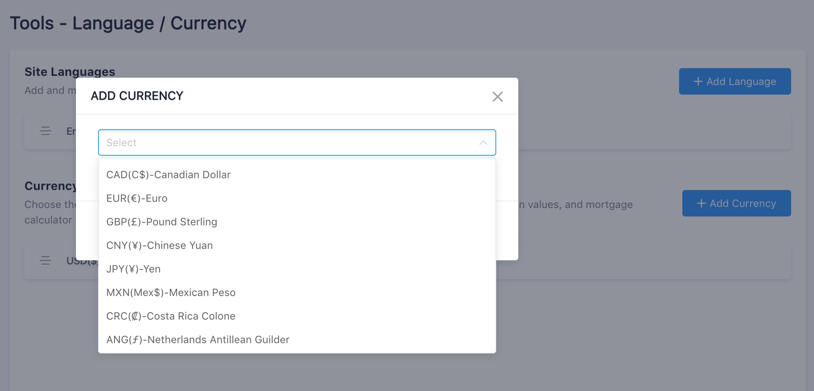Image resolution: width=814 pixels, height=391 pixels.
Task: Pick MXN(Mex$)-Mexican Peso option
Action: [x=297, y=292]
